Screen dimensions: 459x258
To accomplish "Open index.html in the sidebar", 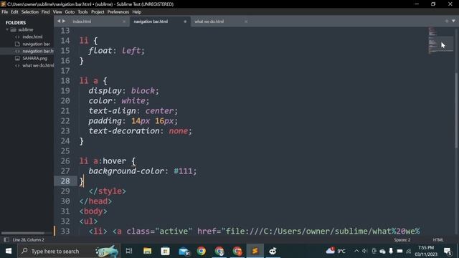I will pos(32,37).
